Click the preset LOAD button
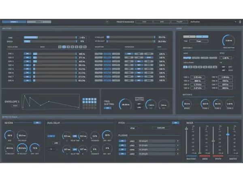 coord(144,22)
